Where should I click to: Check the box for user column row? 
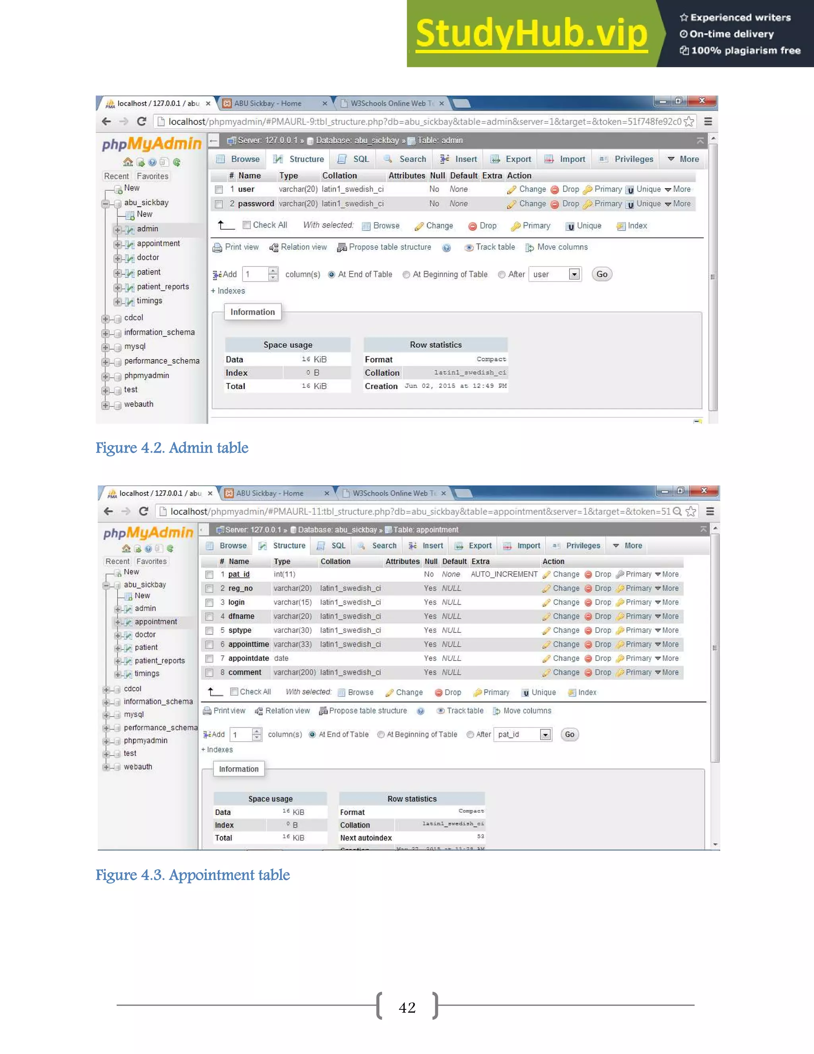click(219, 190)
